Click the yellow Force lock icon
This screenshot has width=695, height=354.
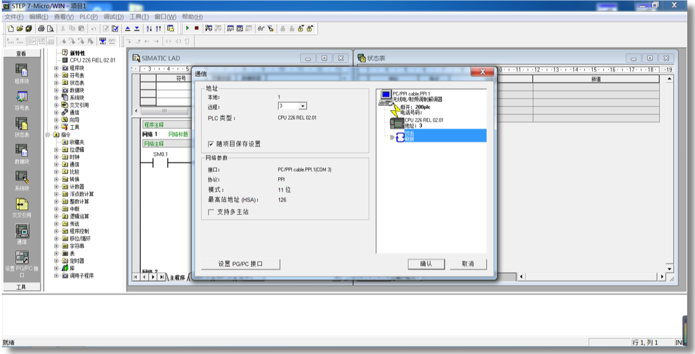point(301,29)
